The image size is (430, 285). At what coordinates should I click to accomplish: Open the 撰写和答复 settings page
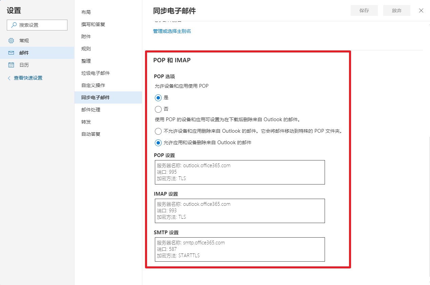pos(108,24)
